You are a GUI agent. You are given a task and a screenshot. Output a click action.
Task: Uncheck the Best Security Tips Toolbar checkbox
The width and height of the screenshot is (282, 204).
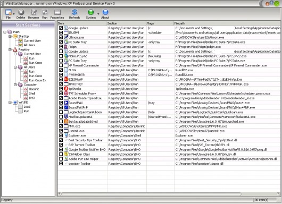click(61, 140)
